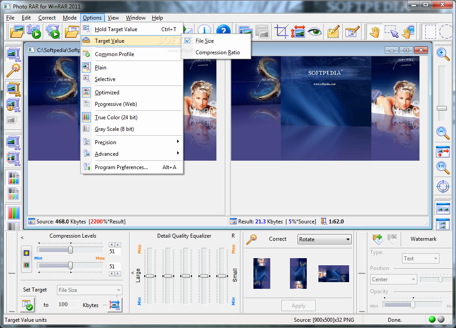Screen dimensions: 456x328
Task: Click the first Detail Quality Equalizer slider
Action: pyautogui.click(x=150, y=275)
